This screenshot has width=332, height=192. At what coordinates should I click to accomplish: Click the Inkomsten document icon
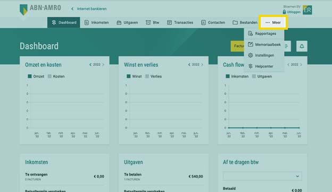87,22
